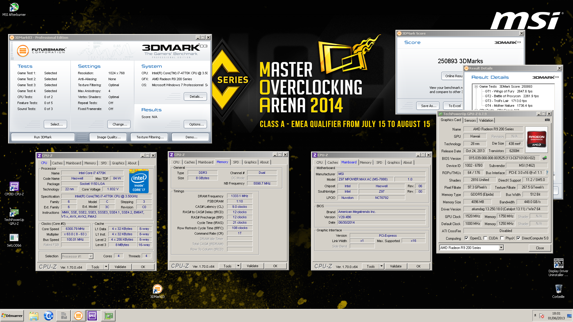Click Texture Filtering... button

[x=150, y=137]
